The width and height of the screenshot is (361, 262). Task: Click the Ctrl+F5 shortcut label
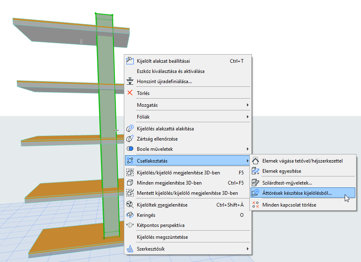(236, 183)
